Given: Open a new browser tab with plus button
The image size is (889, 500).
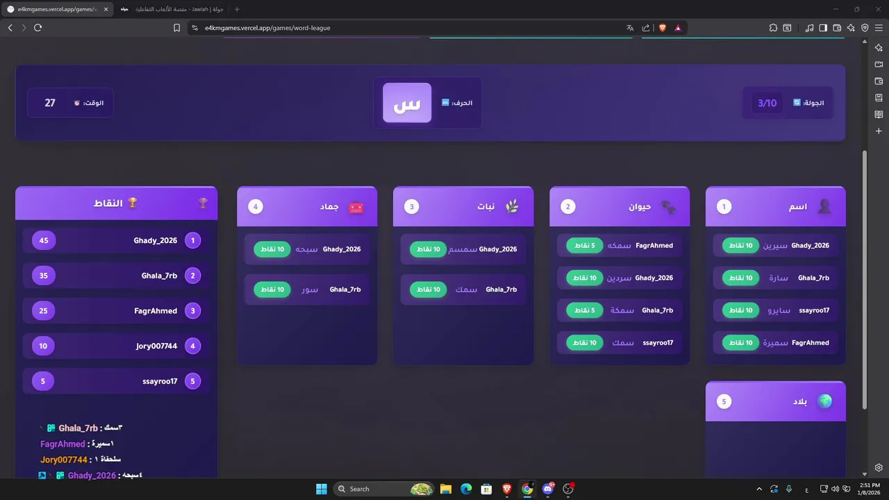Looking at the screenshot, I should [237, 9].
